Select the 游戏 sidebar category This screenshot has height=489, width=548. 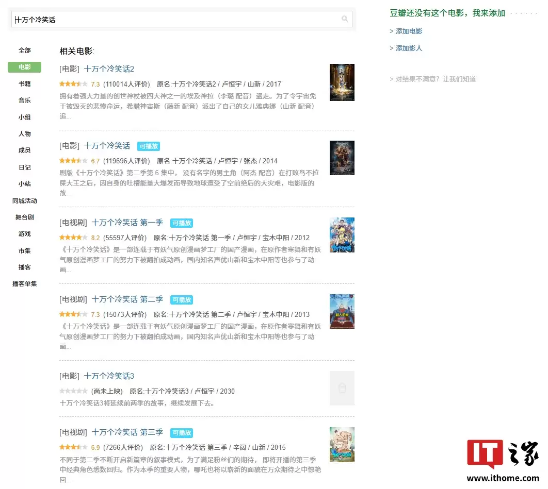point(24,234)
